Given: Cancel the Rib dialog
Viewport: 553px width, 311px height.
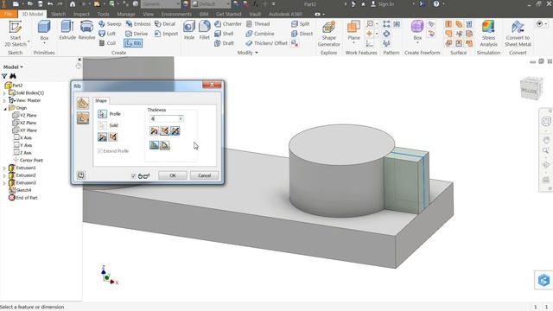Looking at the screenshot, I should coord(204,175).
